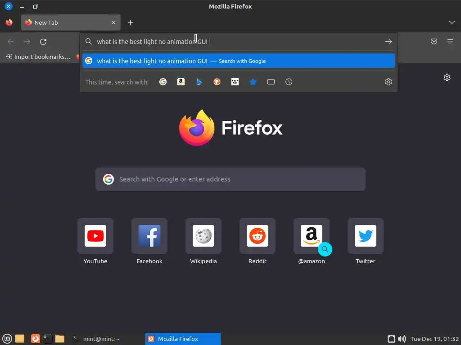This screenshot has width=461, height=345.
Task: Show desktop using the panel folder icon
Action: 20,339
